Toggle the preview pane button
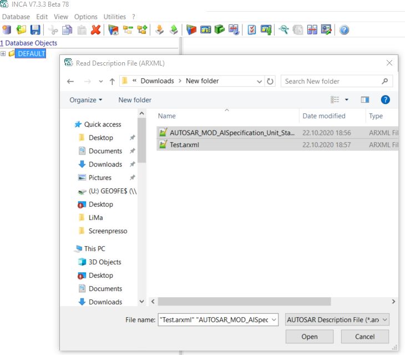The width and height of the screenshot is (405, 355). click(x=364, y=99)
